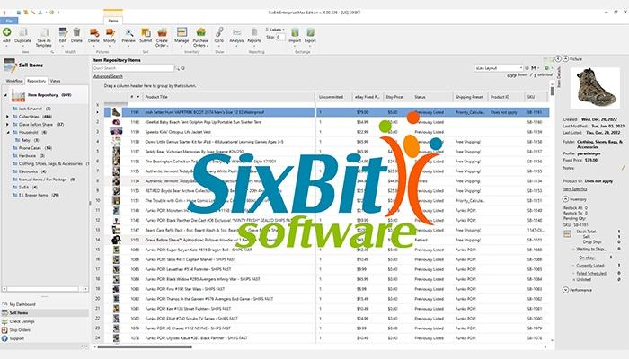Screen dimensions: 629x359
Task: Click the Currently Listed link
Action: (590, 266)
